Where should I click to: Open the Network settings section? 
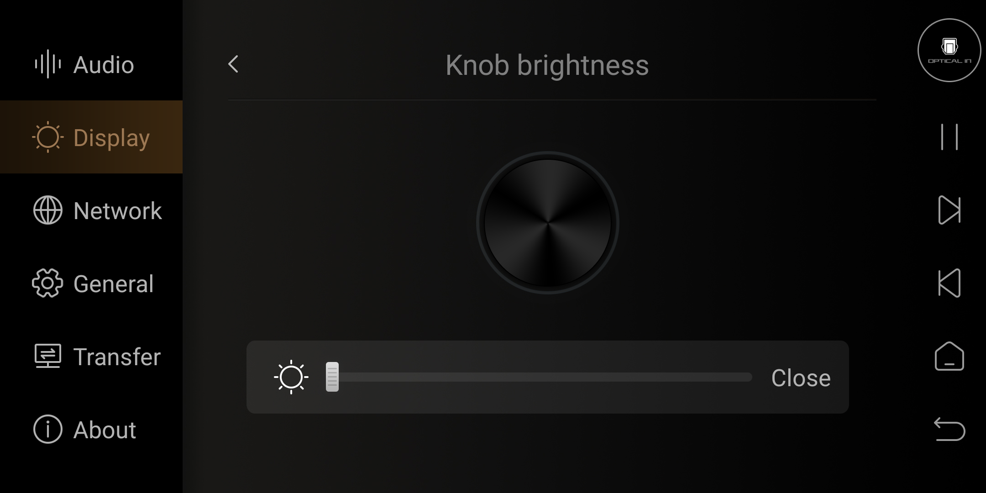[91, 210]
